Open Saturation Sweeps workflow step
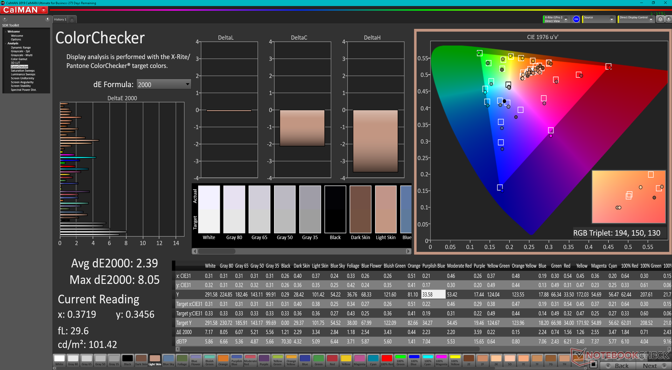Viewport: 672px width, 370px height. 23,71
